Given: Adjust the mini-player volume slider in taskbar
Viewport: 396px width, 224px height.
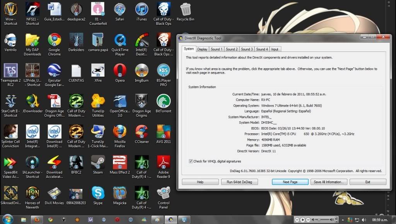Looking at the screenshot, I should [323, 220].
